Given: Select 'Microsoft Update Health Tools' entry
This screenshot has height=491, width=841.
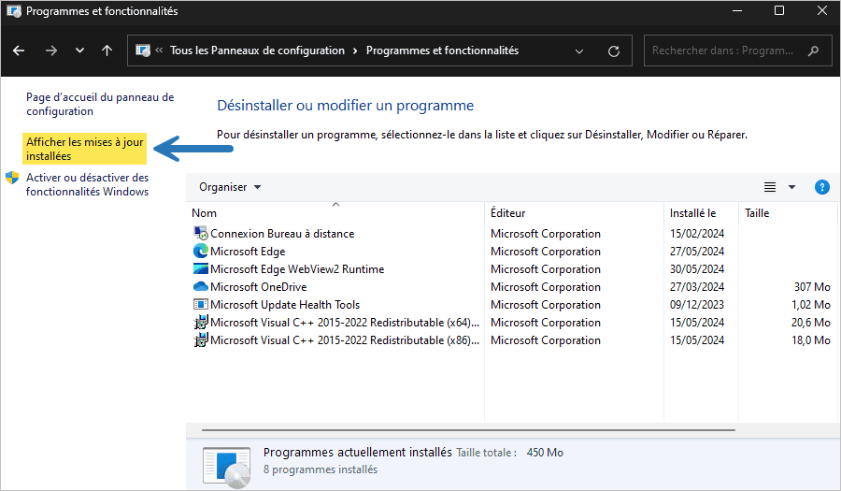Looking at the screenshot, I should point(285,304).
